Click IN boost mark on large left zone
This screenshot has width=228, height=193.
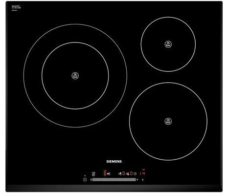75,76
